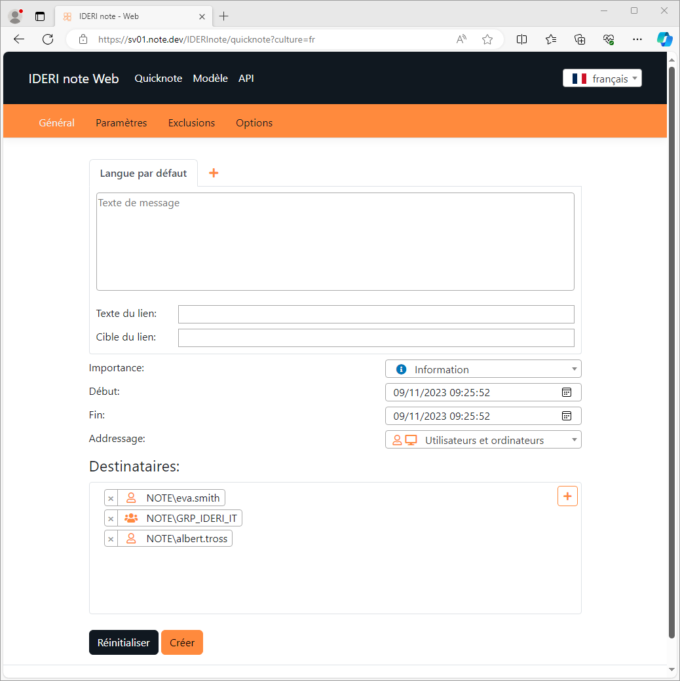
Task: Open browser essentials heart icon
Action: (609, 39)
